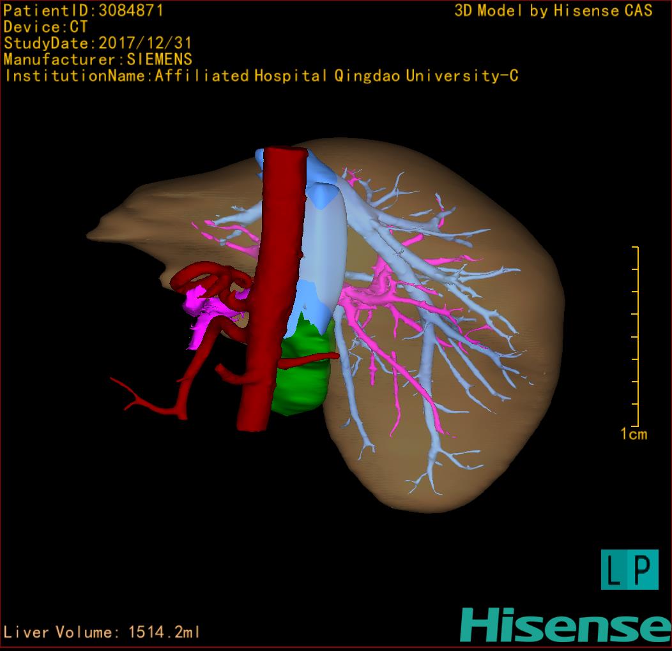Select the coiled red artery loop
The height and width of the screenshot is (651, 672).
click(214, 281)
